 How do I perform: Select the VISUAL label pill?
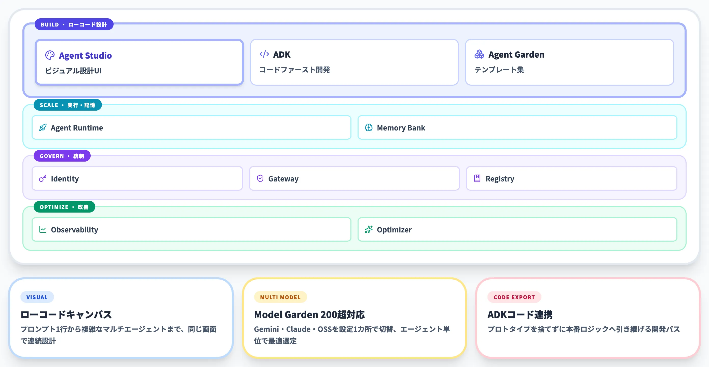click(37, 297)
